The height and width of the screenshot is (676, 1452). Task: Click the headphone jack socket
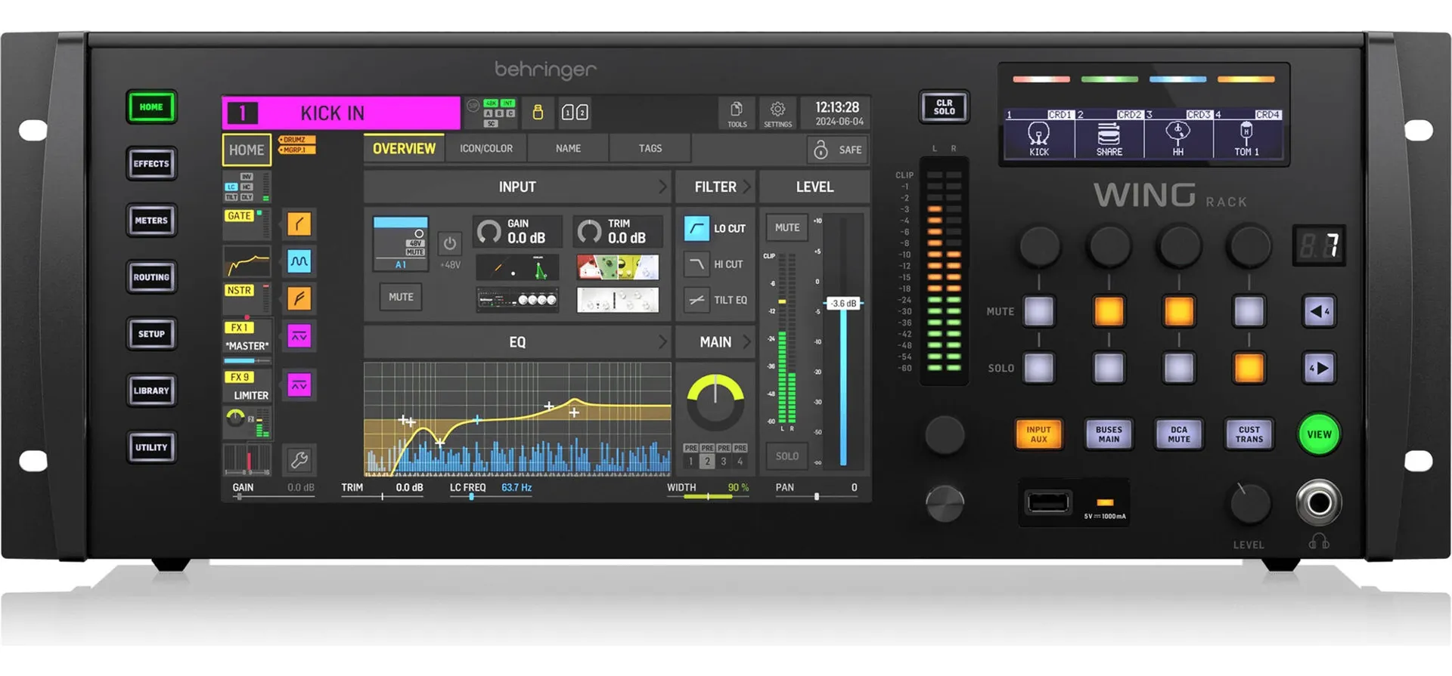(x=1319, y=502)
